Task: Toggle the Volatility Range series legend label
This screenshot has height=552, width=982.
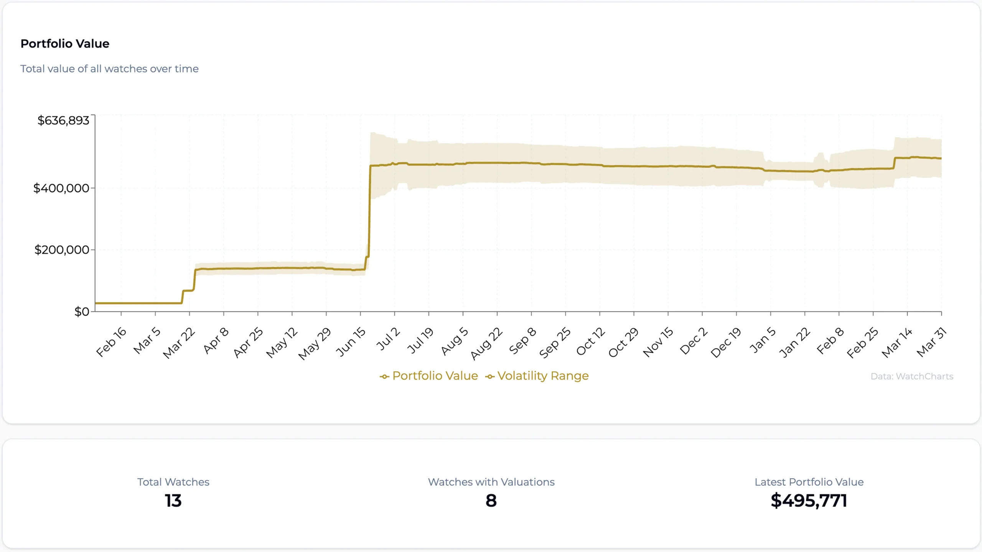Action: (543, 376)
